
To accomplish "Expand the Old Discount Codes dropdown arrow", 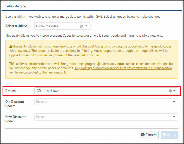I will point(174,102).
